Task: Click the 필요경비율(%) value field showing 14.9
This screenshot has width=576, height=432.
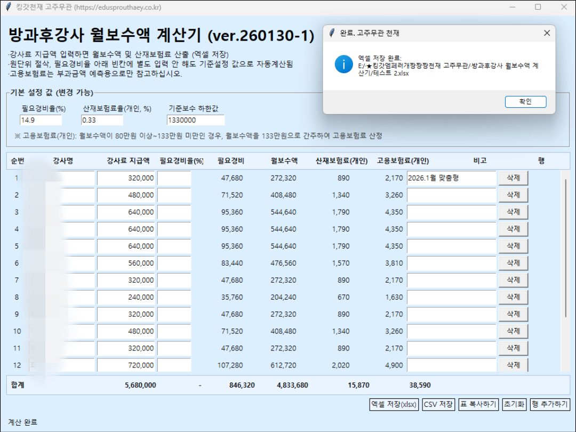Action: [41, 120]
